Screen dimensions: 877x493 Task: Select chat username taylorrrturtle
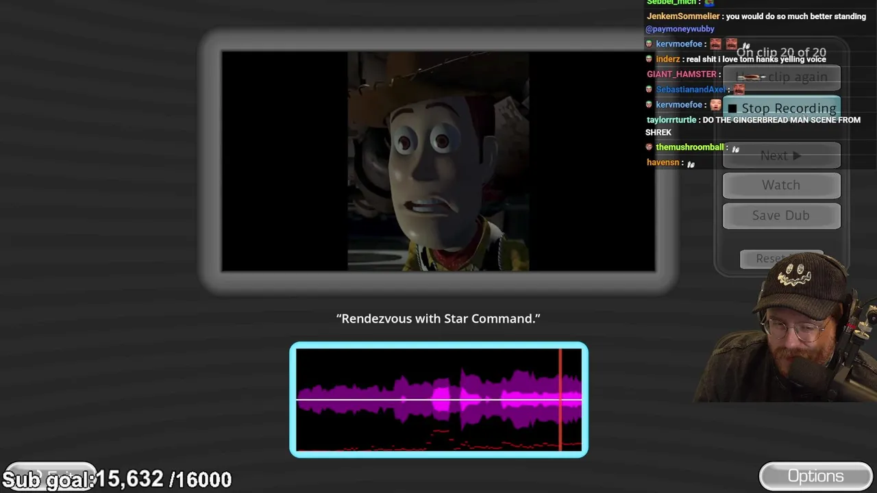[x=671, y=120]
